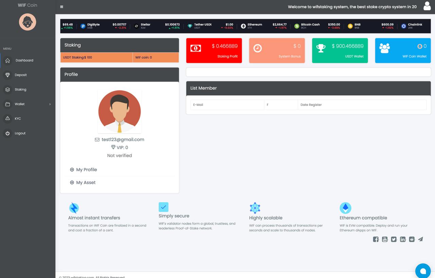Click the DigiByte coin icon in ticker
Viewport: 435px width, 278px height.
point(83,26)
